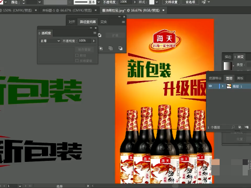
Task: Close the Transparency panel
Action: pos(96,28)
